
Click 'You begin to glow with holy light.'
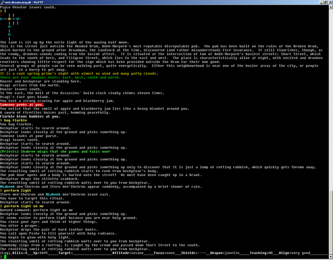34,237
